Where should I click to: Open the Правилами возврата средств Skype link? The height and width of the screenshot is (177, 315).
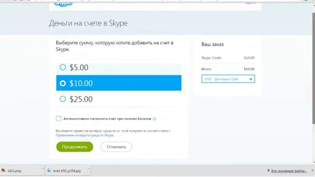85,135
